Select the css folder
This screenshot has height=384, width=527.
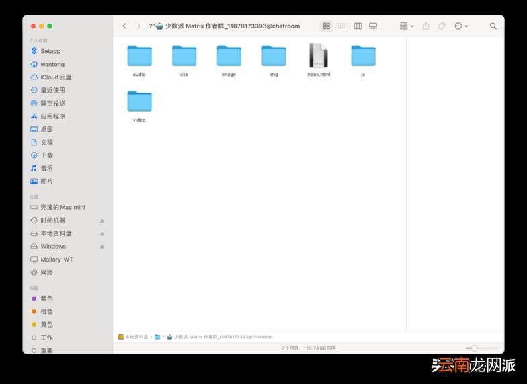tap(184, 61)
